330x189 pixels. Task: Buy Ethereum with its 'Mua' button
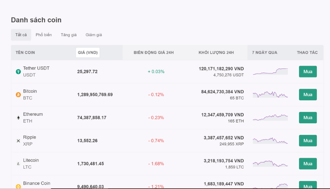coord(308,118)
